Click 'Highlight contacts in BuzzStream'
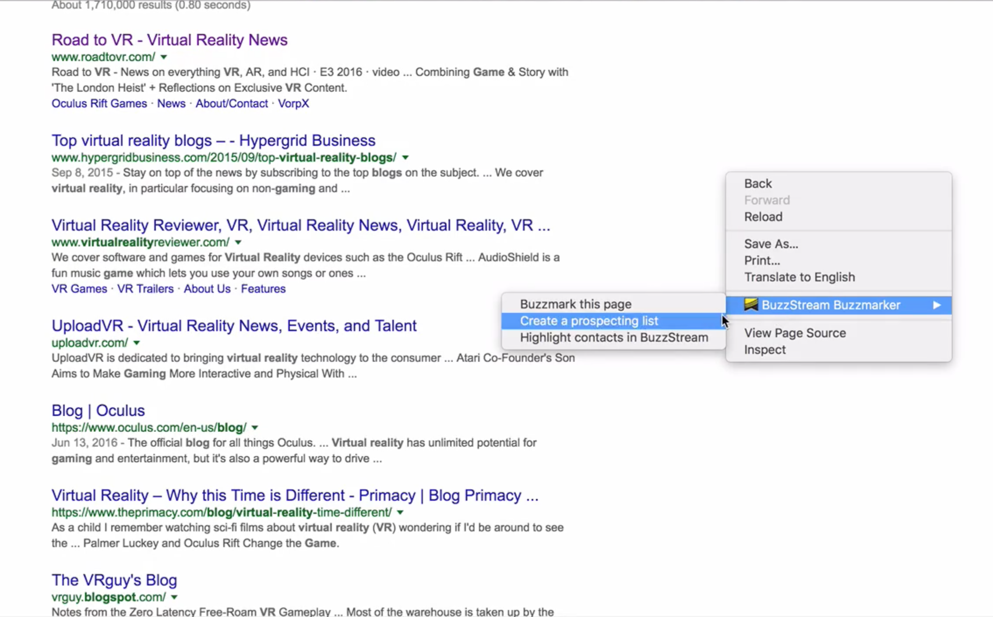 (x=614, y=338)
